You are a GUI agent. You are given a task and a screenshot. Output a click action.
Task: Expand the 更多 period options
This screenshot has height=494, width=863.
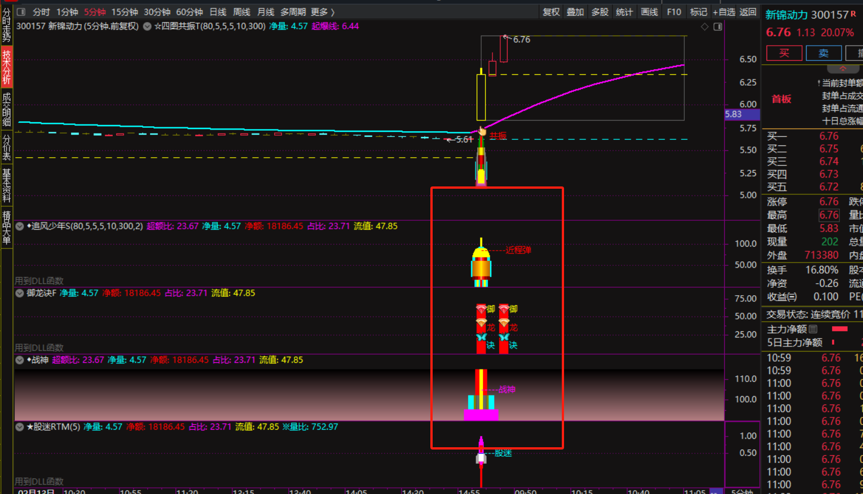323,12
